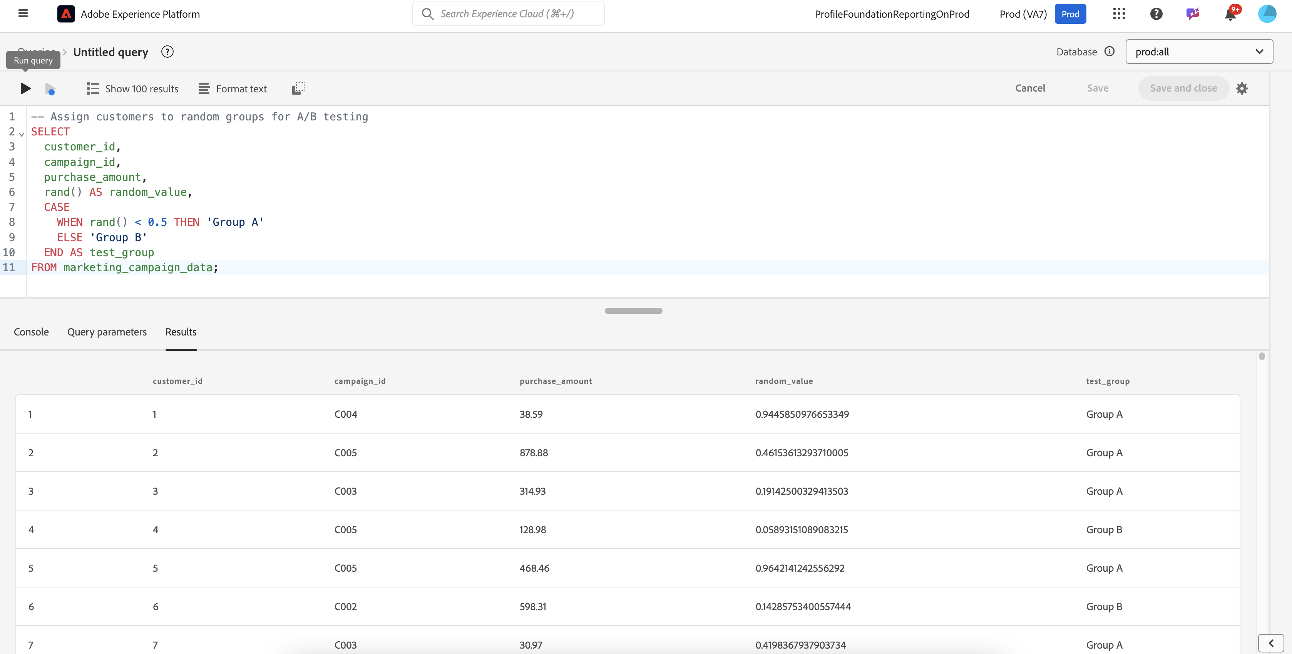The image size is (1292, 654).
Task: Click the Untitled query help icon
Action: 167,52
